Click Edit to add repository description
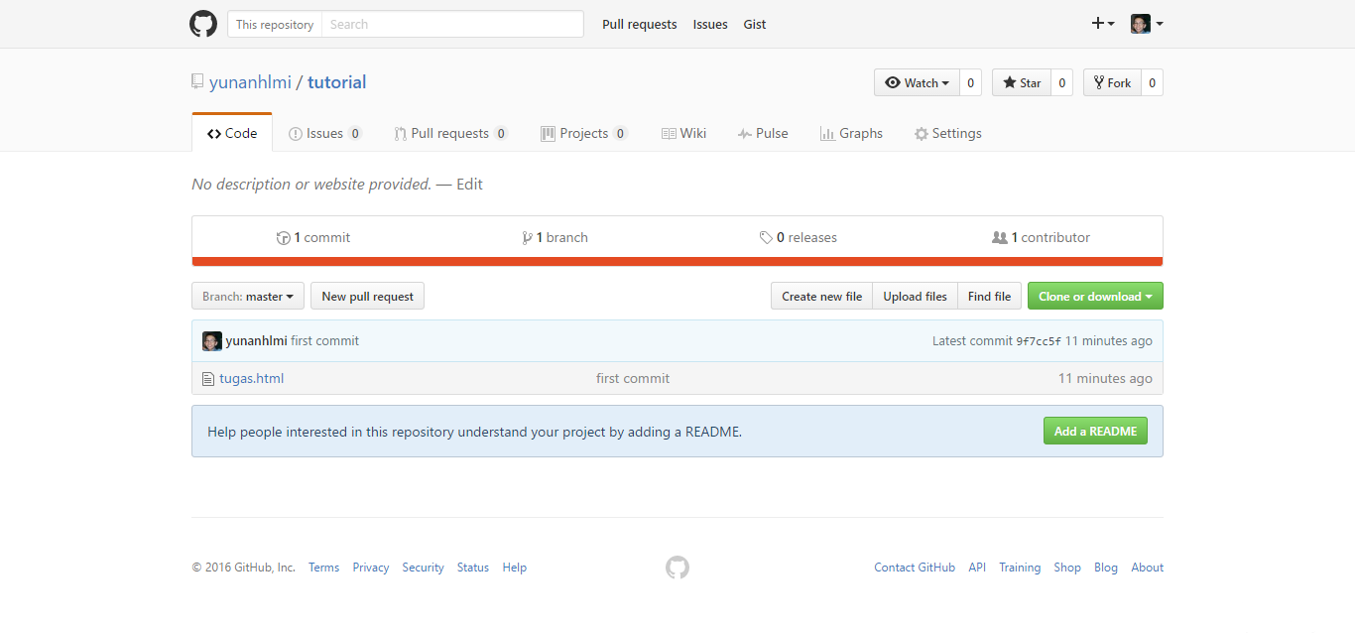1355x633 pixels. [x=469, y=184]
